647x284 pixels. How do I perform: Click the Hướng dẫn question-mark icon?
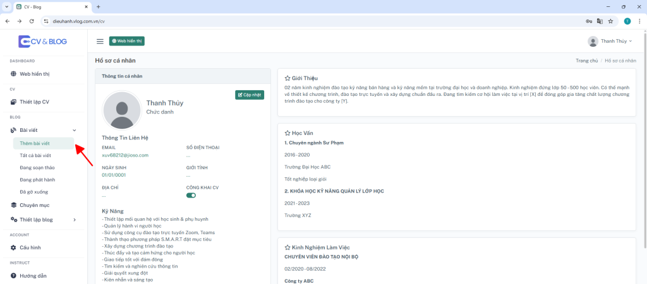coord(13,276)
